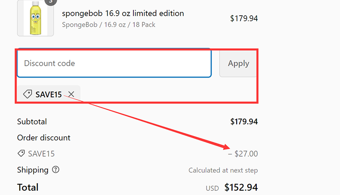Click the SAVE15 chip label text
The height and width of the screenshot is (195, 340).
point(49,95)
